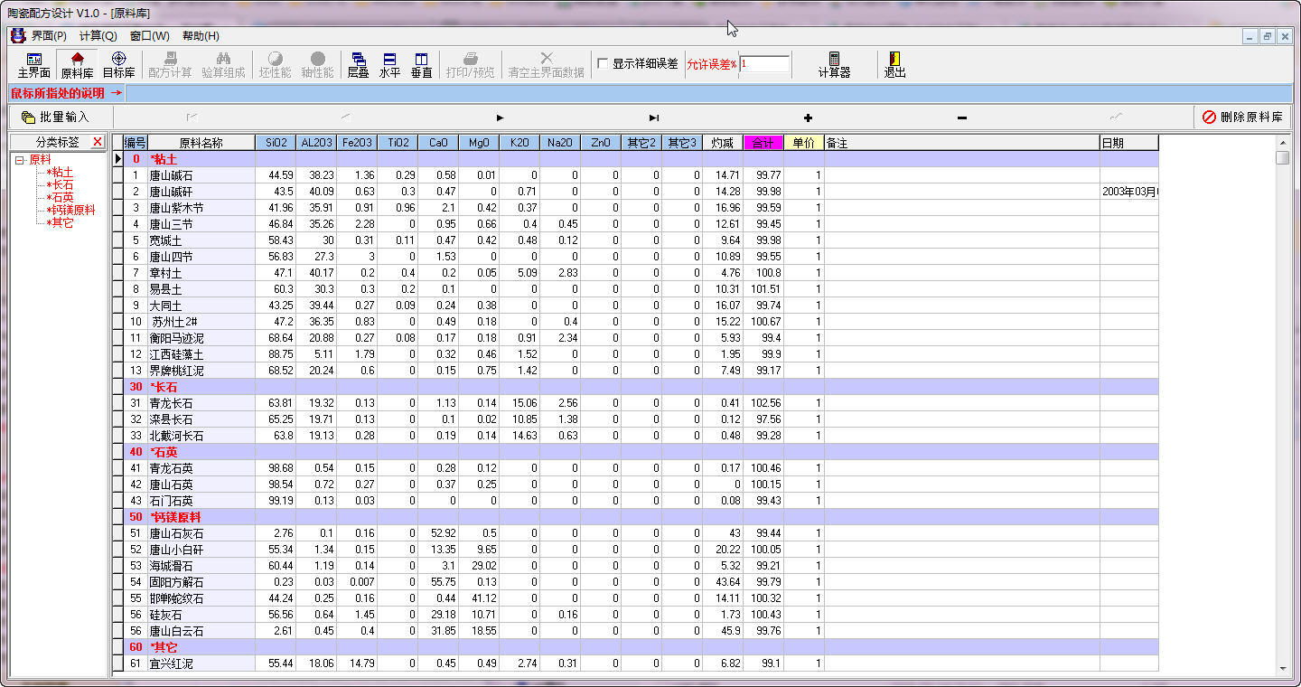Toggle 显示祥细误差 checkbox
The image size is (1301, 687).
(x=603, y=64)
